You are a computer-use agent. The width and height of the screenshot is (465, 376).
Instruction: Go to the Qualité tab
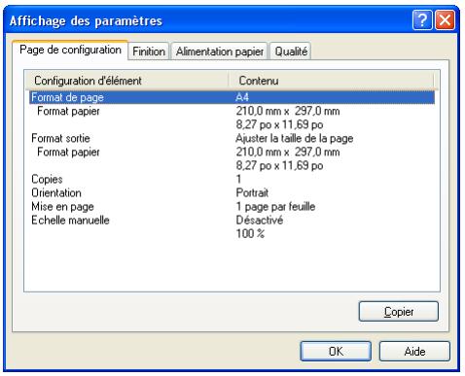[291, 51]
